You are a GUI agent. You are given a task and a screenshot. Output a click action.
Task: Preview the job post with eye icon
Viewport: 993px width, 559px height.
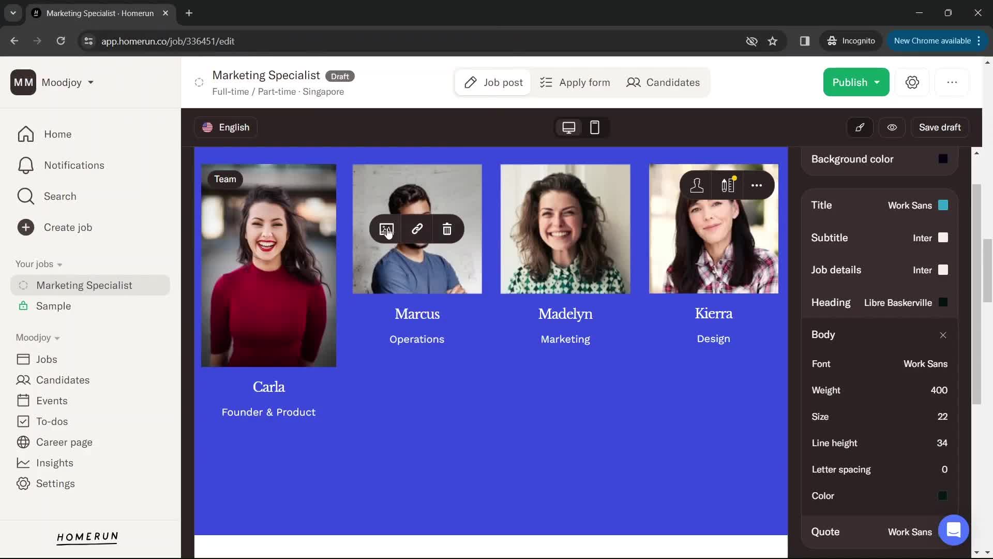click(x=892, y=127)
